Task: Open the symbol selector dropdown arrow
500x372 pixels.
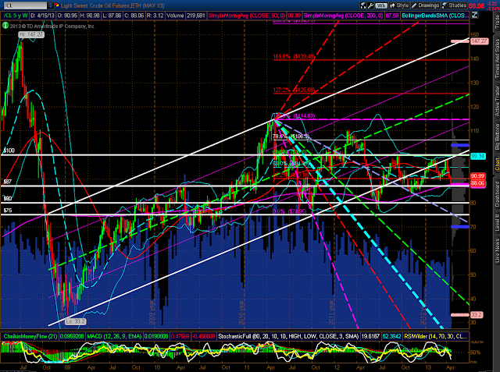Action: [50, 5]
